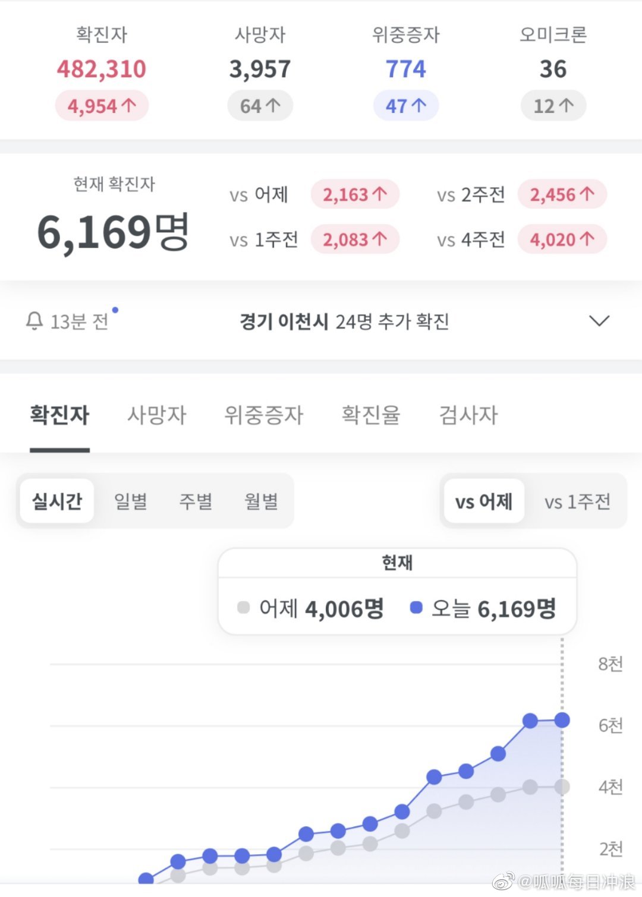Switch chart to 월별 view
The image size is (642, 897).
pos(262,501)
